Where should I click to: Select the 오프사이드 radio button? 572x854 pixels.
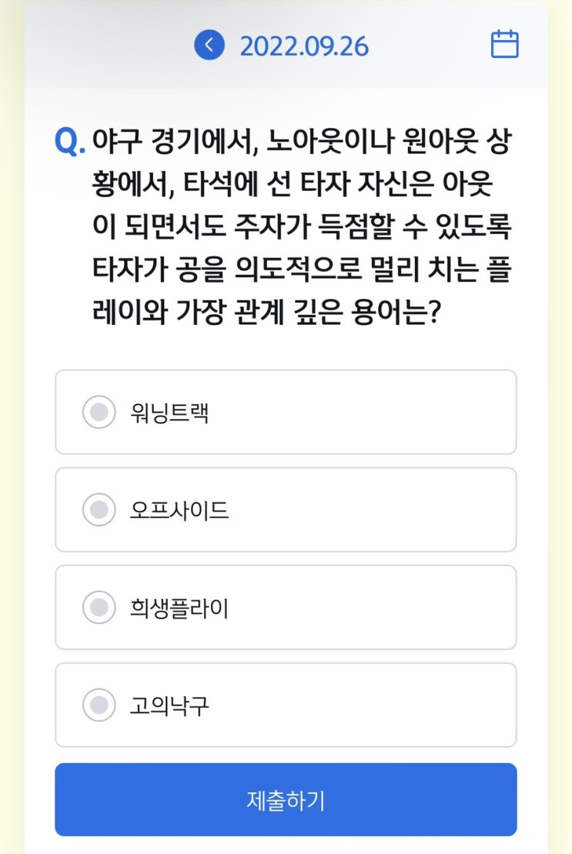[99, 510]
